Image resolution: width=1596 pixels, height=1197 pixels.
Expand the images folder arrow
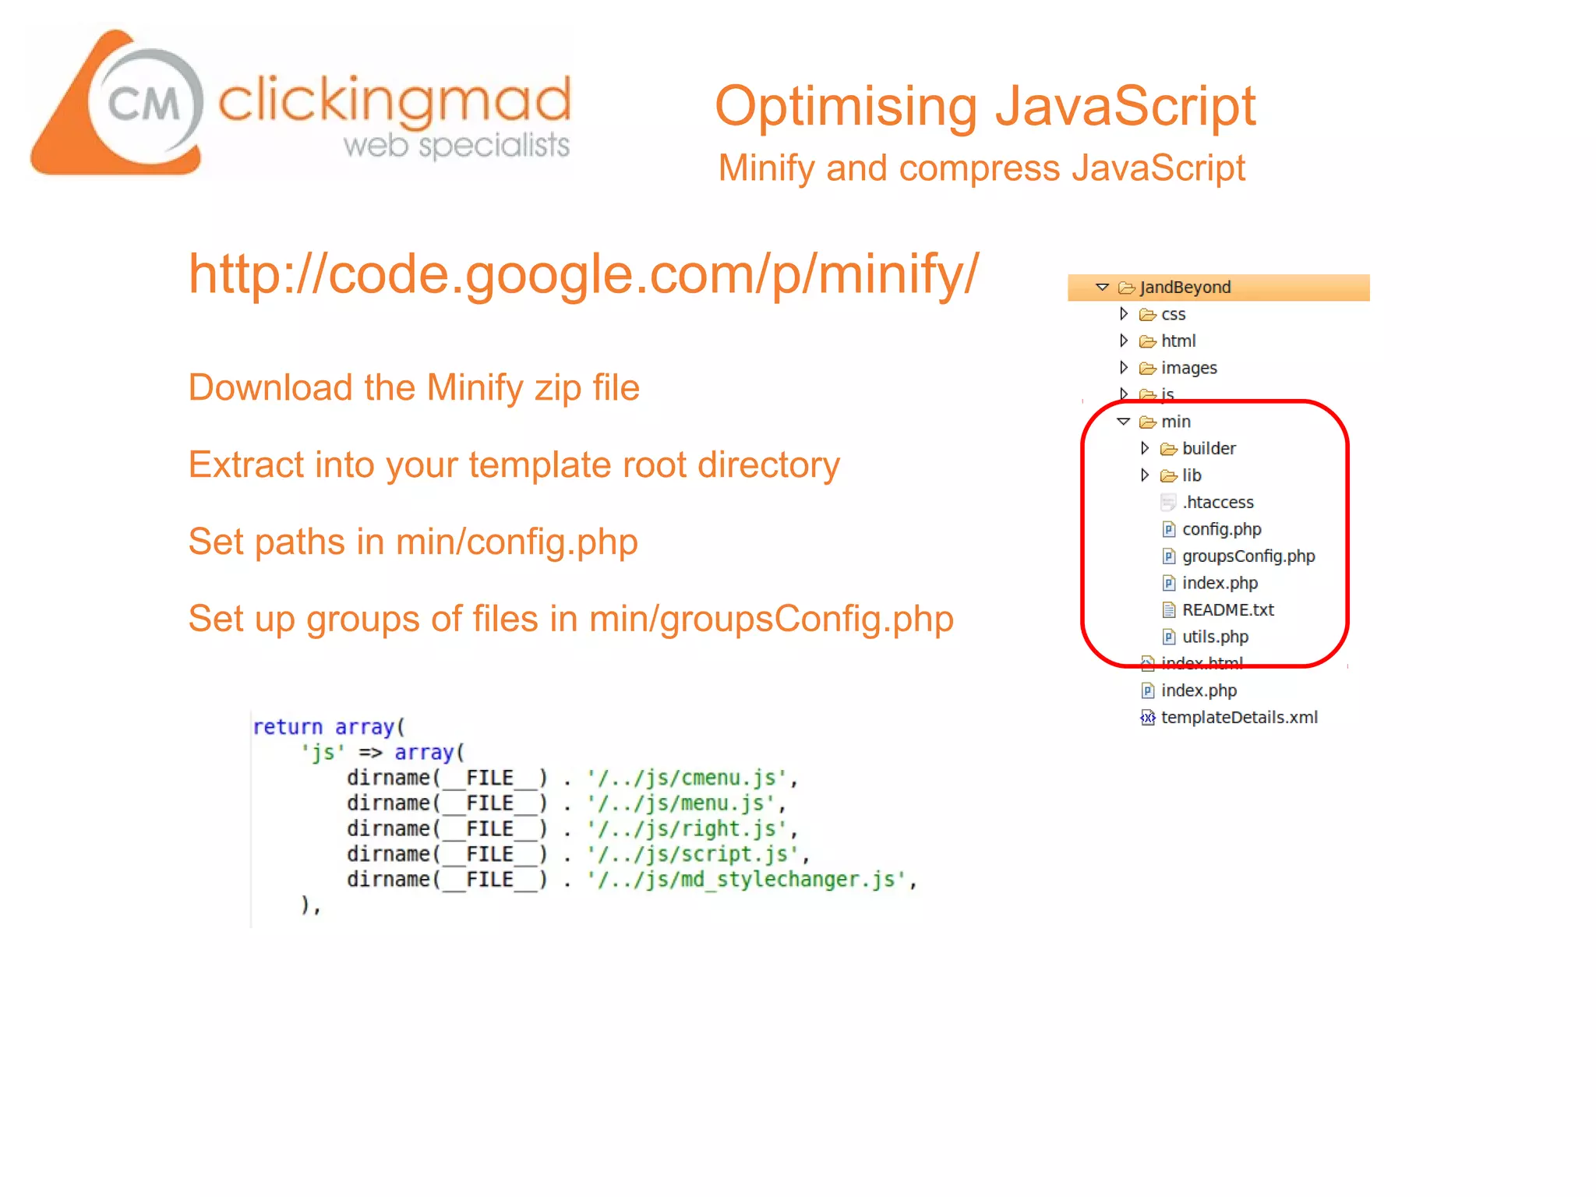coord(1124,367)
